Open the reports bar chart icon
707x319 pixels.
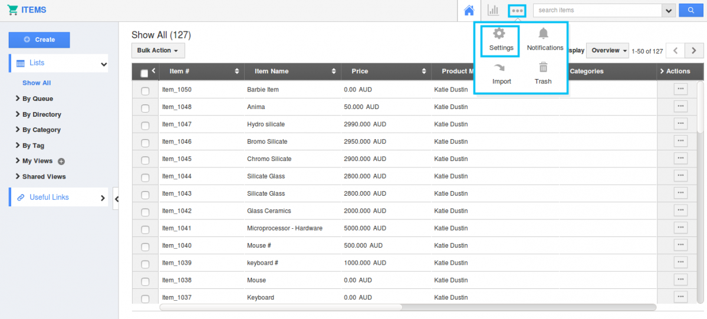click(x=493, y=11)
